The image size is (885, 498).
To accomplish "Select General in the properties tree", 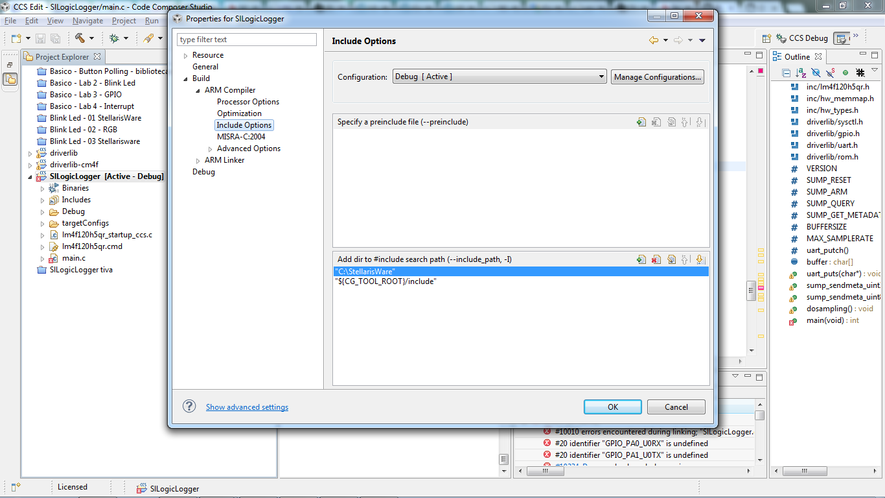I will pos(205,67).
